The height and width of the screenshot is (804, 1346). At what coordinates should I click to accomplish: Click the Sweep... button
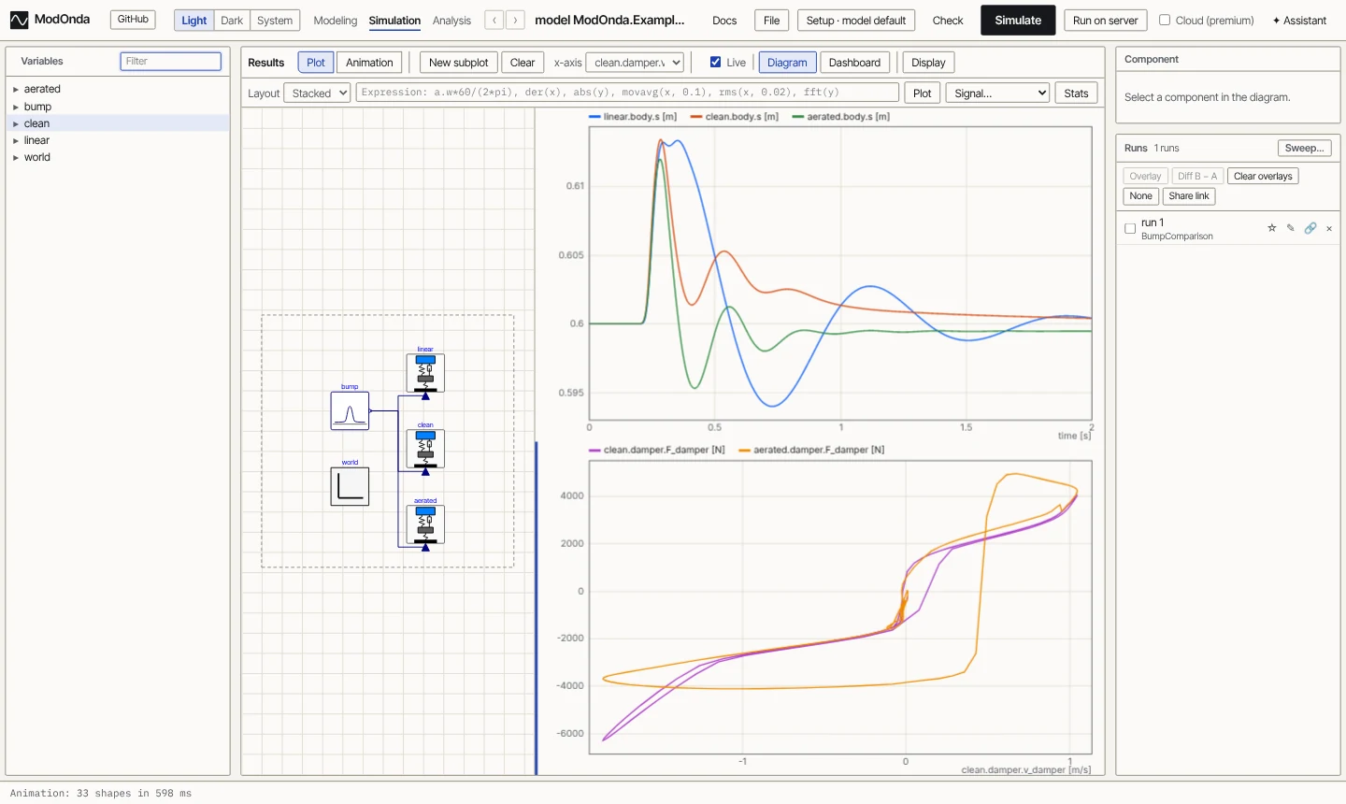(x=1305, y=148)
